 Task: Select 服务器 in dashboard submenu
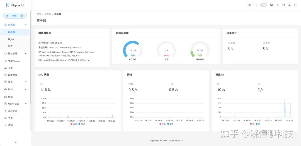coord(15,32)
